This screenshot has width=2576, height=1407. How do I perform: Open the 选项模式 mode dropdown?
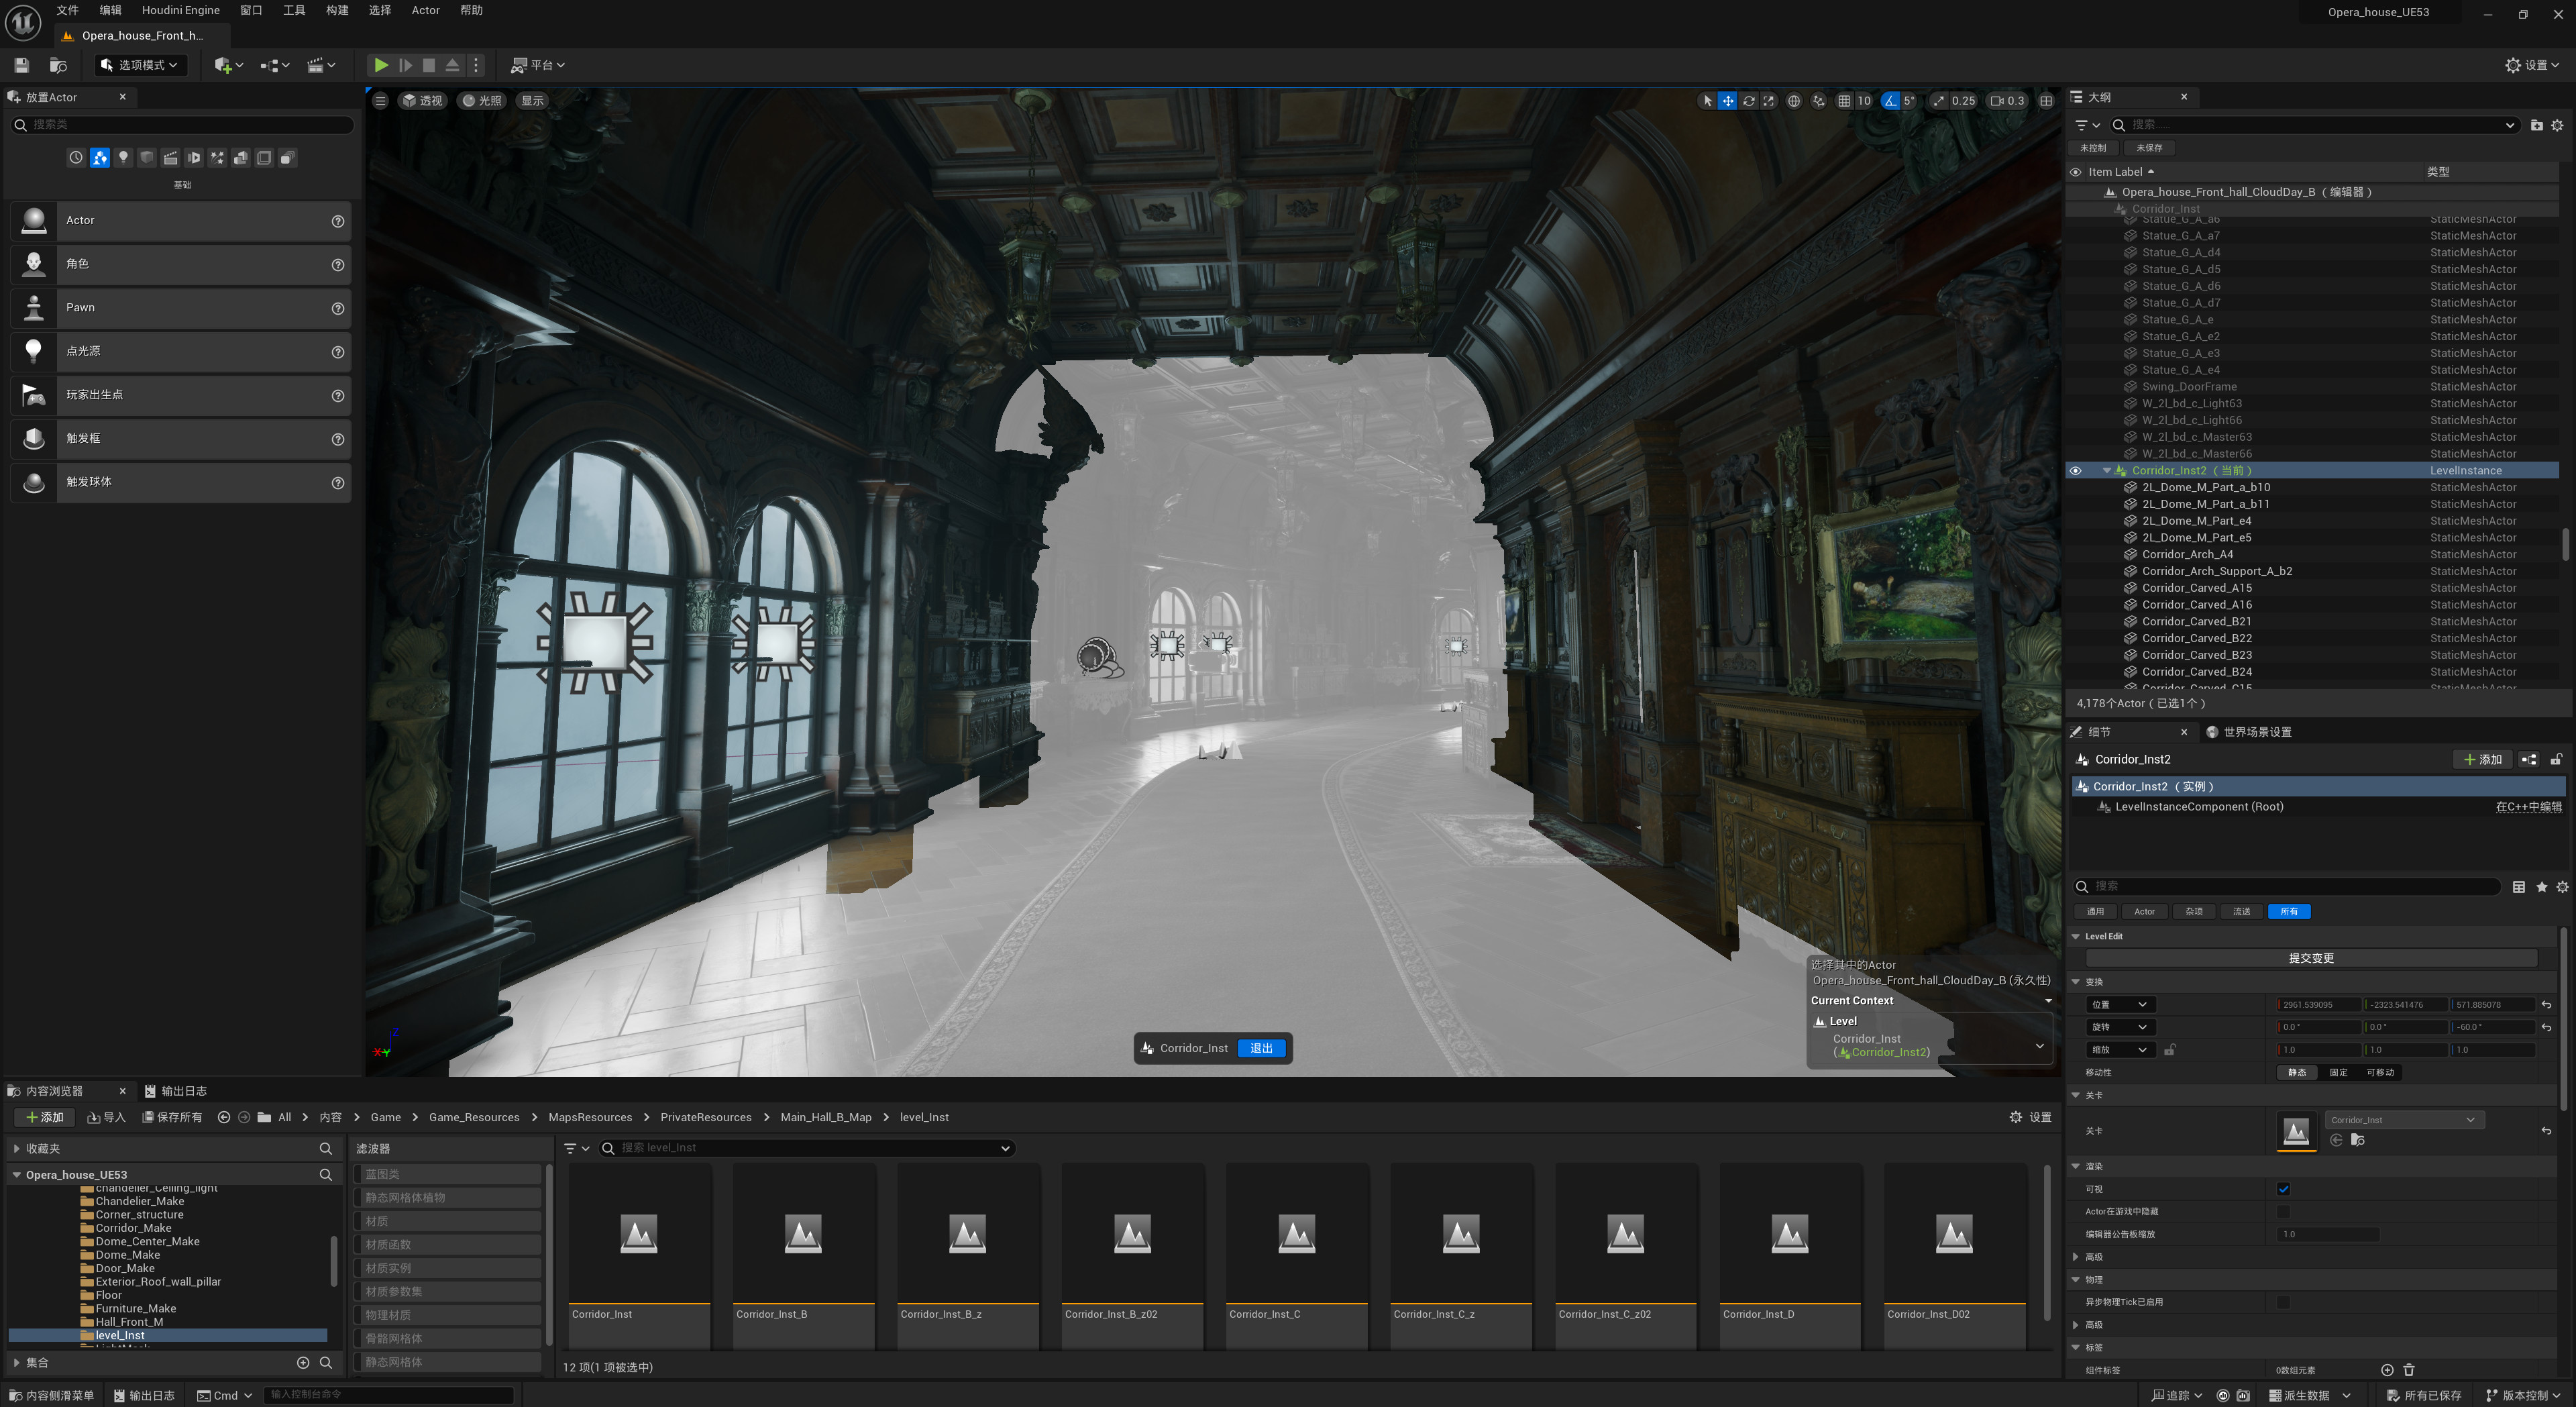pyautogui.click(x=140, y=65)
